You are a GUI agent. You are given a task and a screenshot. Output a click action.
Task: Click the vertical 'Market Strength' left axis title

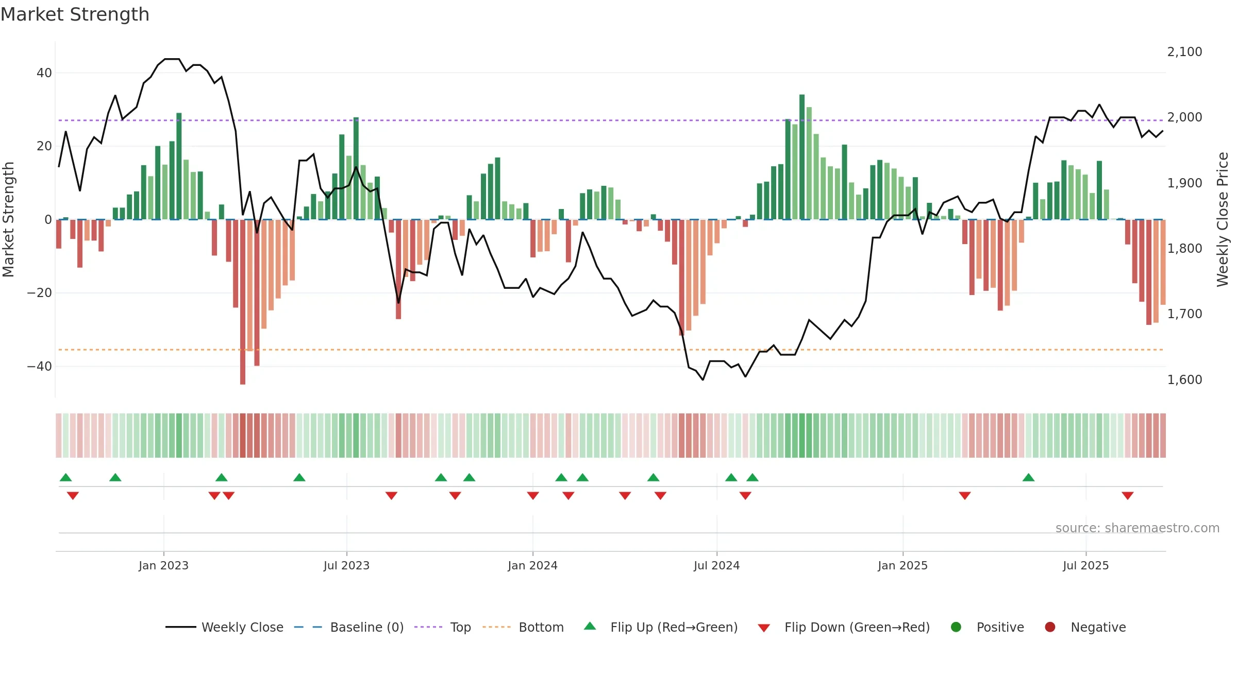pyautogui.click(x=8, y=219)
